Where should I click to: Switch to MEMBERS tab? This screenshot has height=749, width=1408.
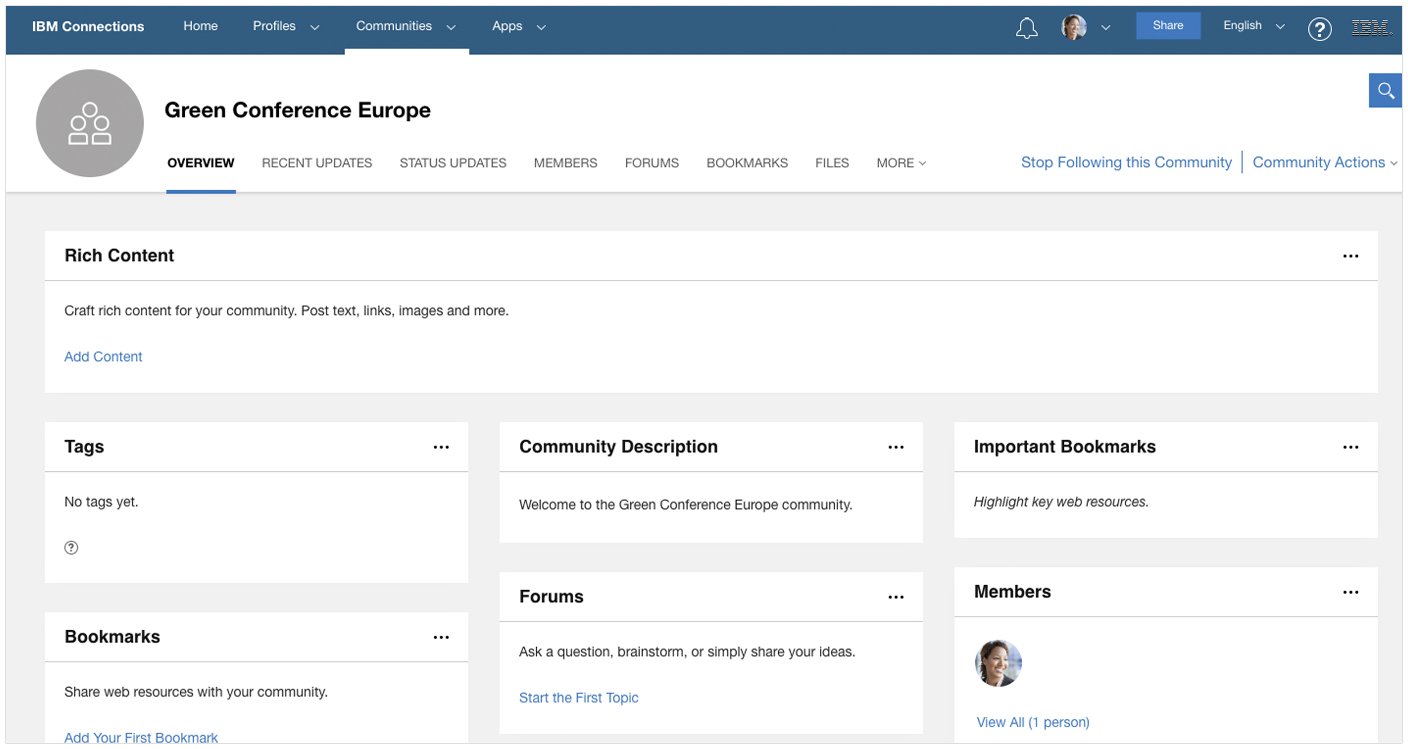coord(565,163)
